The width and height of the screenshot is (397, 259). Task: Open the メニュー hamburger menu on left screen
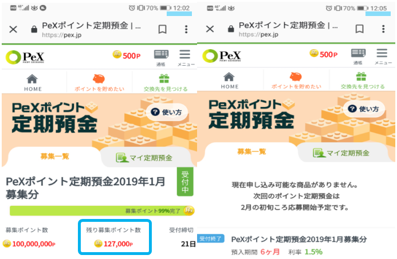pos(186,58)
